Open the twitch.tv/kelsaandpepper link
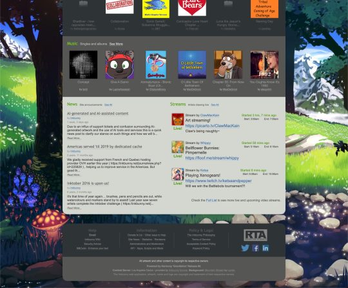Viewport: 348px width, 288px height. (218, 181)
